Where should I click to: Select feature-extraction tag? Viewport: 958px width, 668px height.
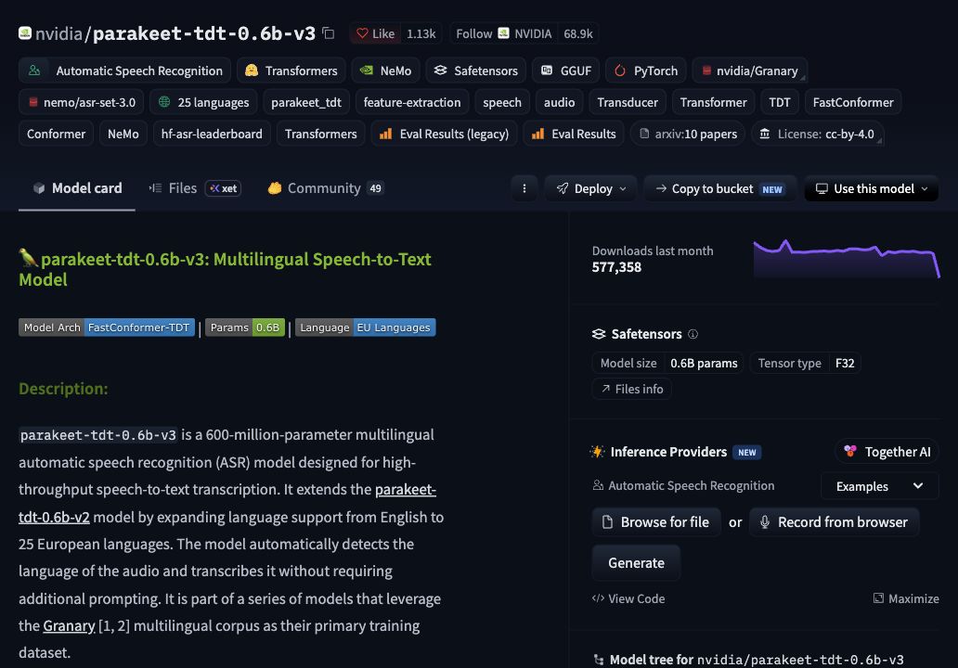click(x=412, y=103)
